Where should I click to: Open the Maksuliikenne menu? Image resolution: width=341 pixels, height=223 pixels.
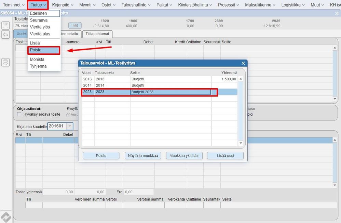[260, 5]
